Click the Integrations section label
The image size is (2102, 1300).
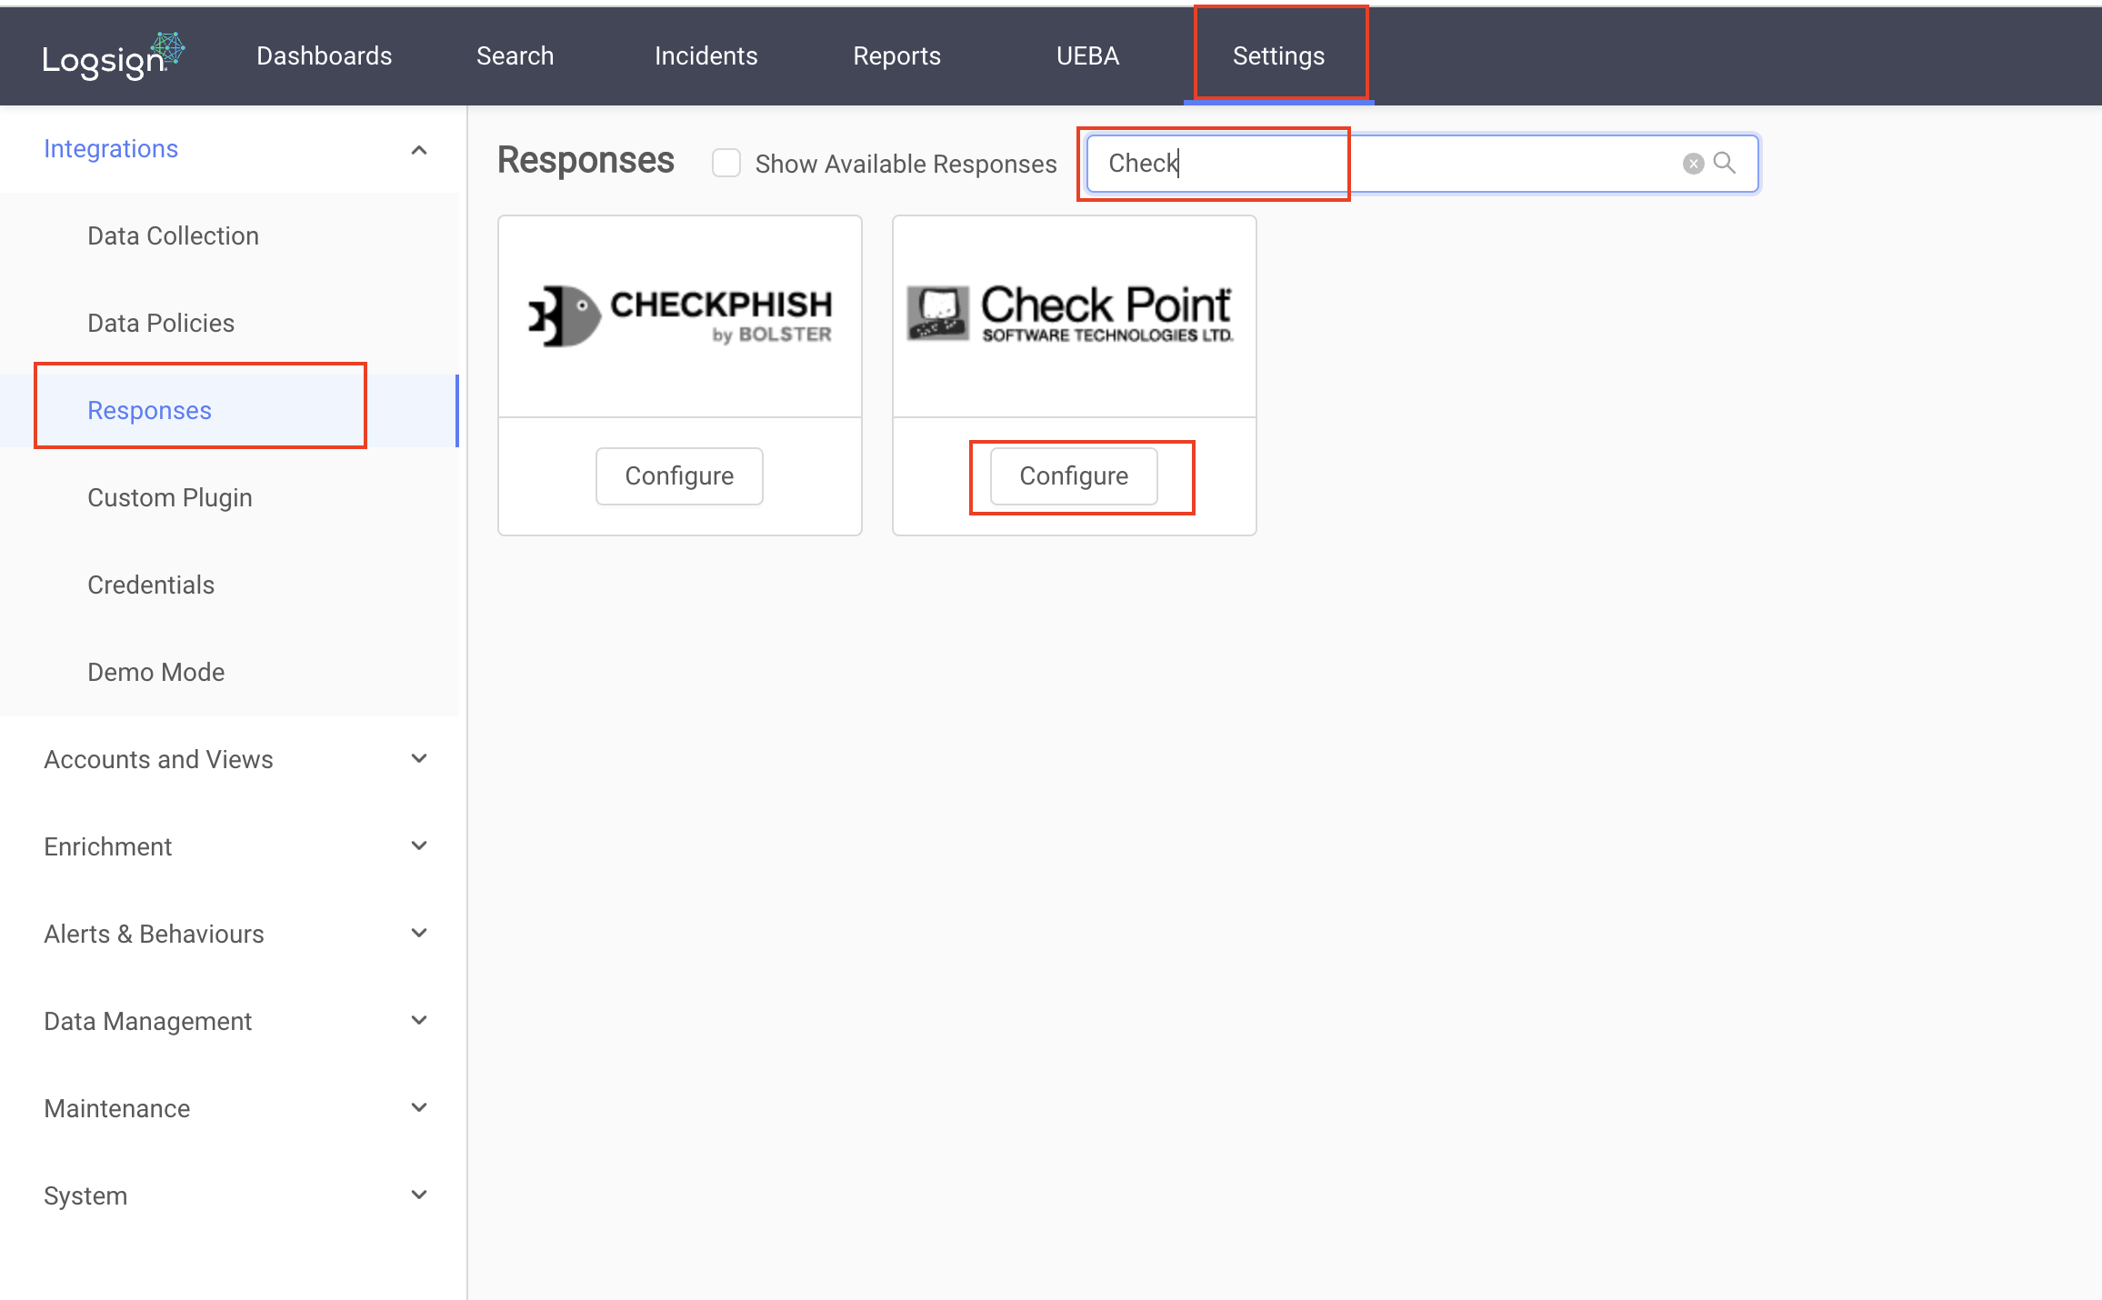coord(111,149)
